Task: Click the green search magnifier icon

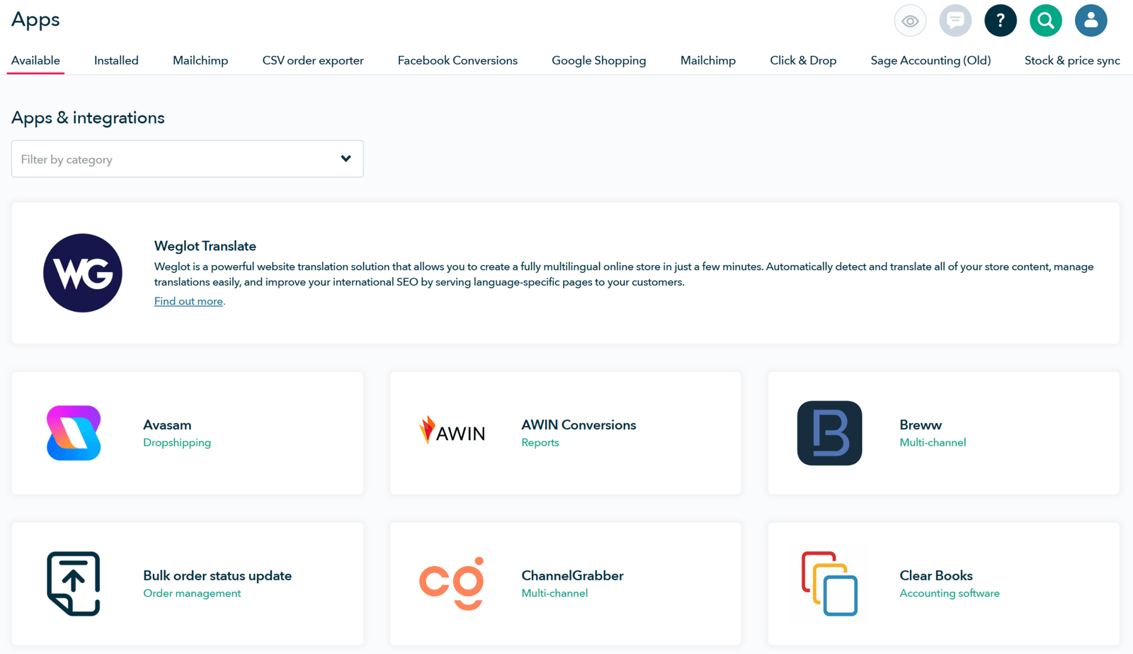Action: (1046, 21)
